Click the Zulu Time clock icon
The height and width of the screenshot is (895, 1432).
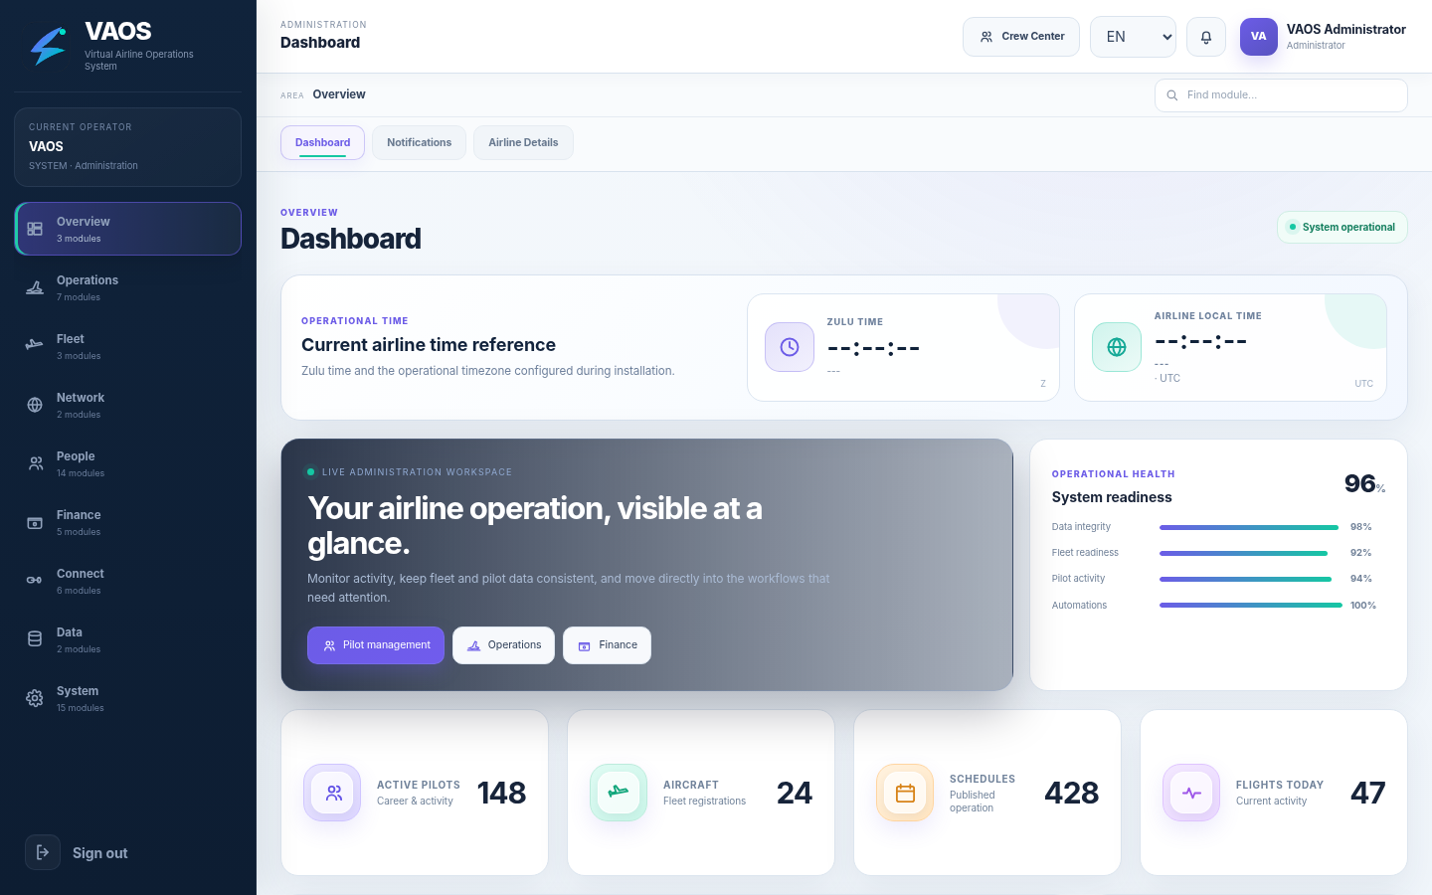pos(790,347)
